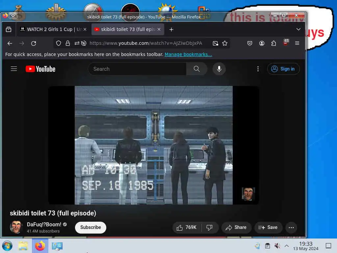Open the Extensions puzzle icon
Viewport: 337px width, 253px height.
273,43
